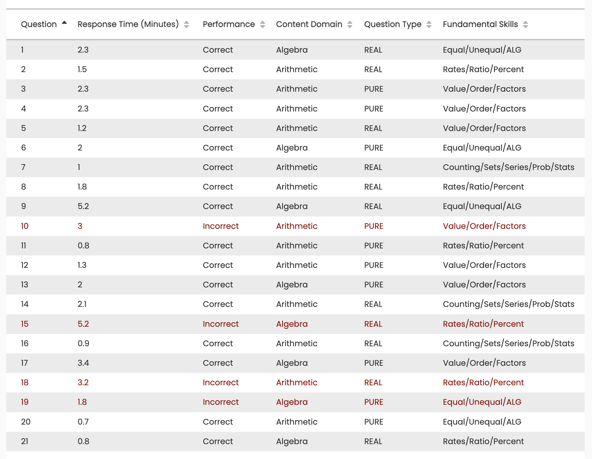Click the Incorrect label on question 15
The width and height of the screenshot is (592, 459).
221,324
